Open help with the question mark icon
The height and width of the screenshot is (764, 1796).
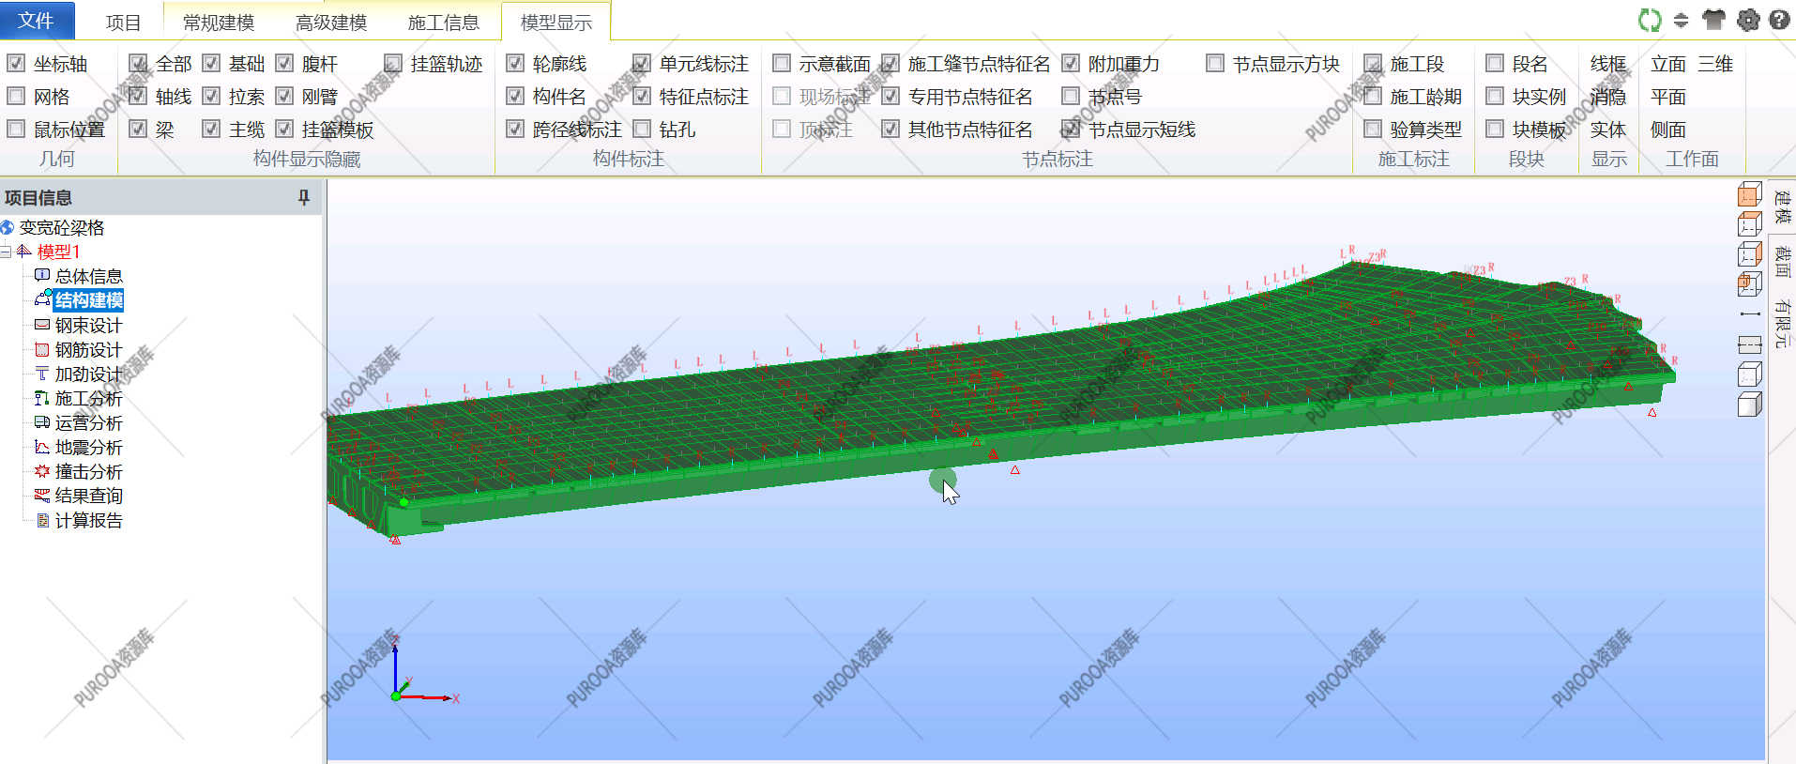pos(1779,20)
